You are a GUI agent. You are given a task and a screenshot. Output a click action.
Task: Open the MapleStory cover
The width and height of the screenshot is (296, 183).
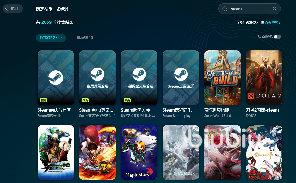[139, 152]
